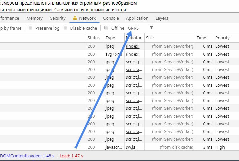Open the Security tab
Screen dimensions: 239x161
58,18
